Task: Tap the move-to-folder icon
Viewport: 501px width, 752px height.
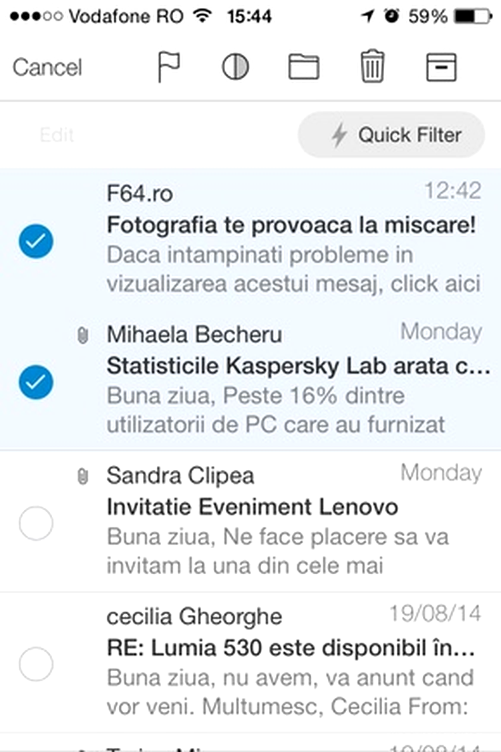Action: (304, 67)
